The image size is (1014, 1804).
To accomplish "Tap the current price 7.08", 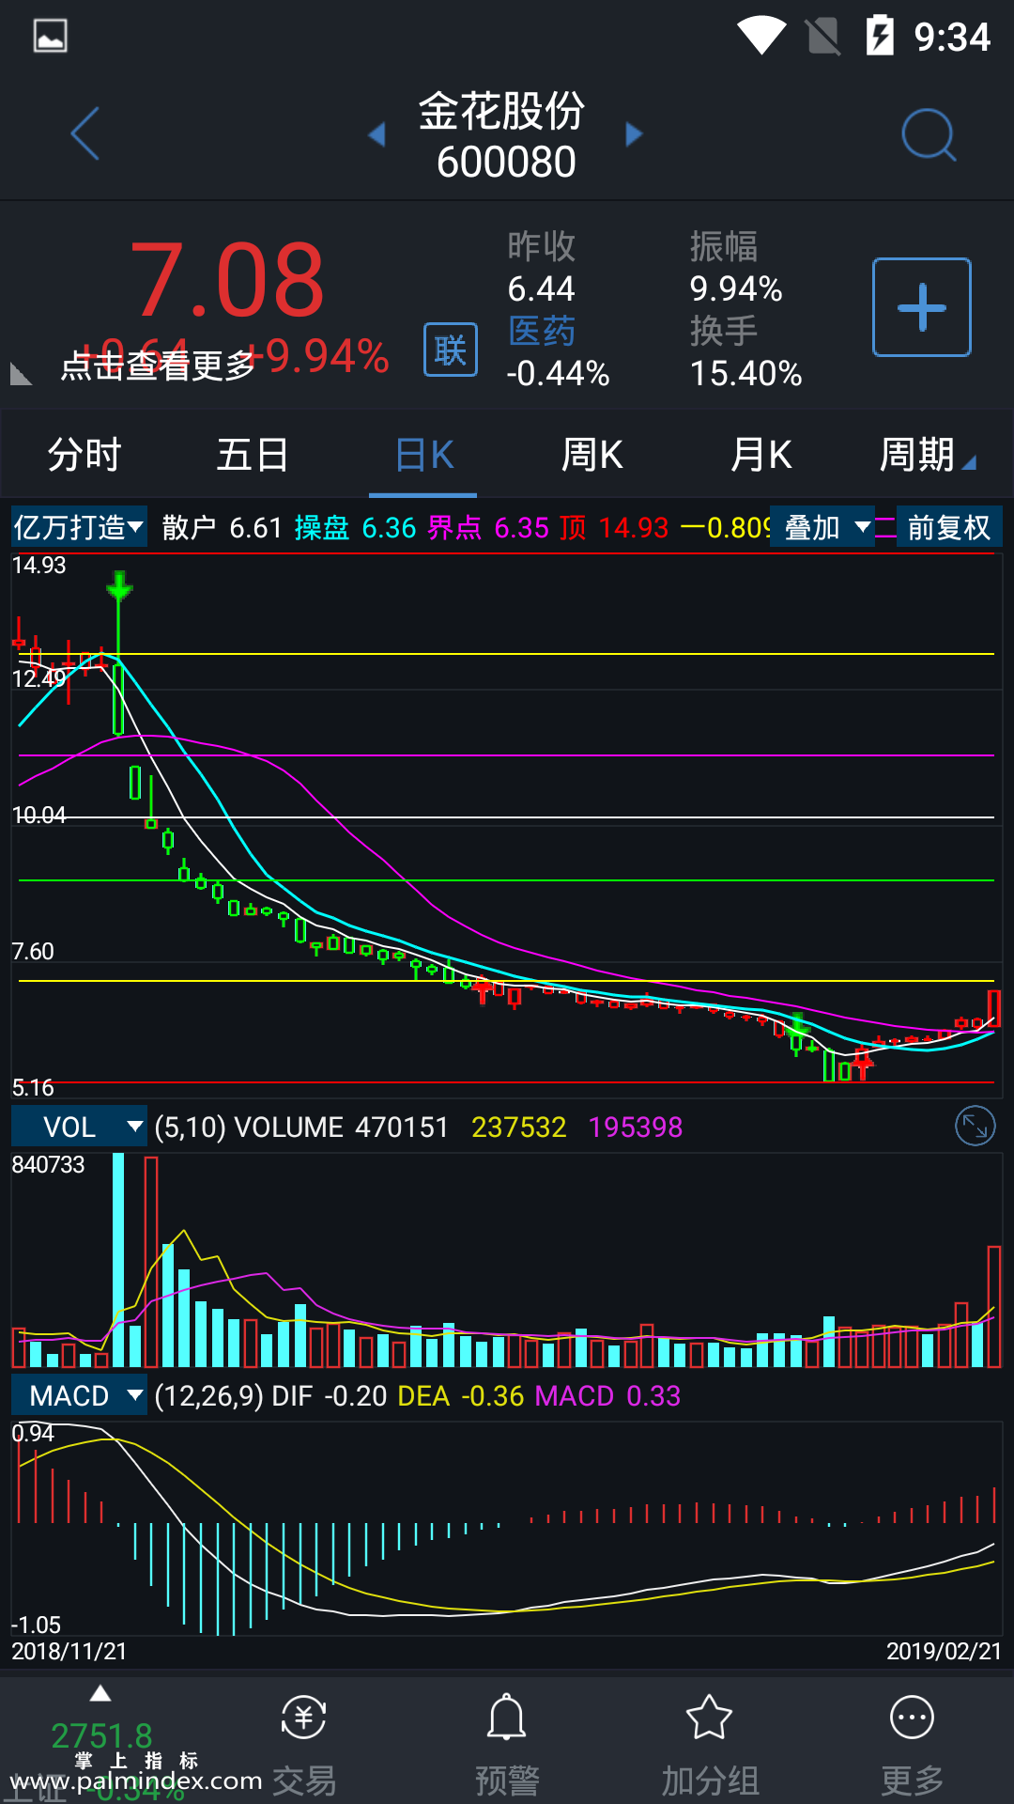I will pyautogui.click(x=227, y=280).
